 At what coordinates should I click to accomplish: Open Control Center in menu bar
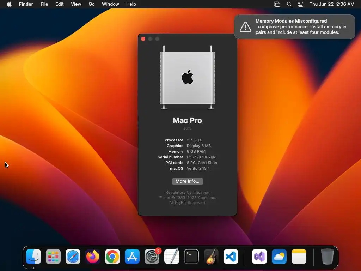click(x=301, y=4)
